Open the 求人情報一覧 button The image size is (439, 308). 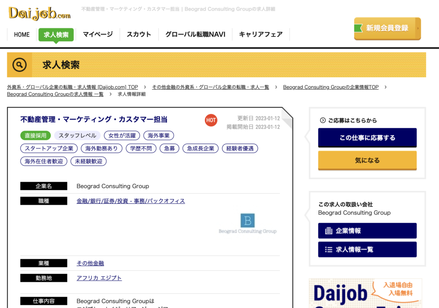pos(367,250)
